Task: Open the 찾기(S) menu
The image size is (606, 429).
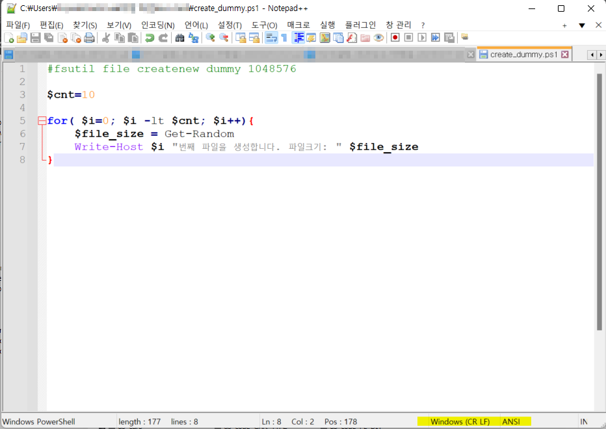Action: [85, 25]
